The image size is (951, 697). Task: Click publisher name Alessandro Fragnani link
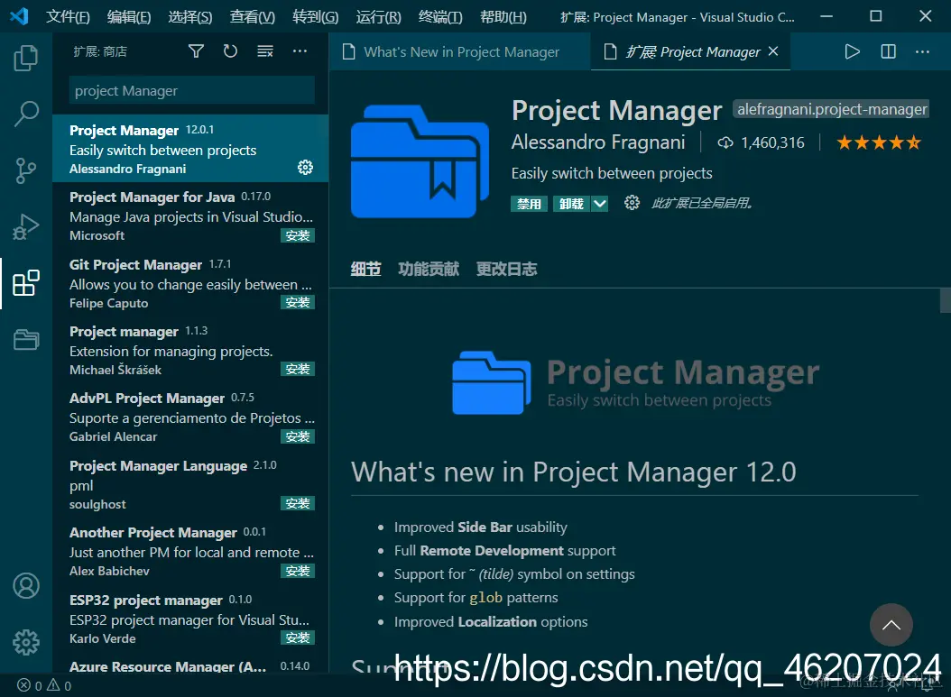point(598,142)
